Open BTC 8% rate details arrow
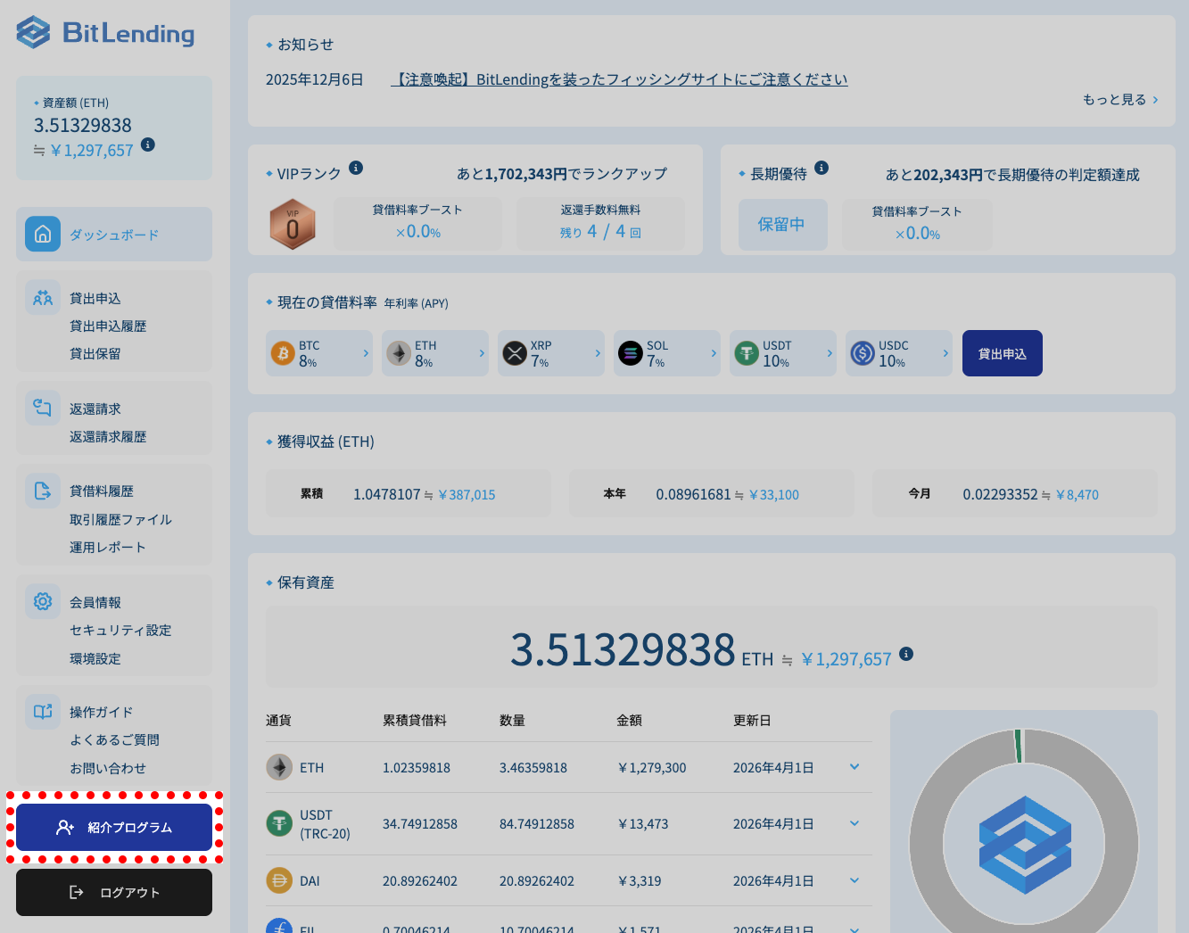 (366, 353)
